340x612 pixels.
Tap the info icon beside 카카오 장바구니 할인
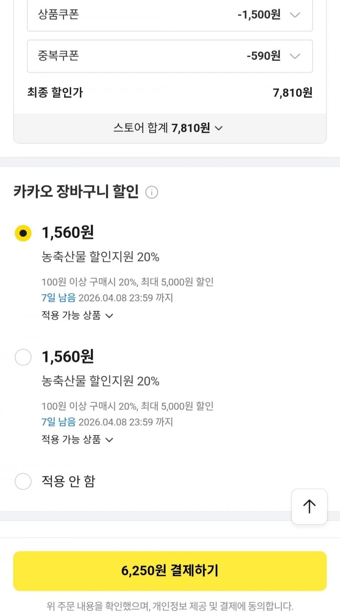point(151,192)
